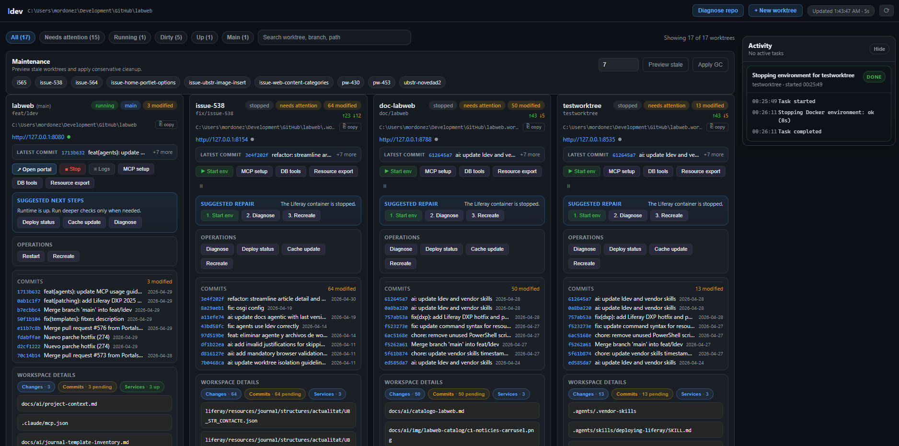Filter by Needs attention (15)

[72, 37]
